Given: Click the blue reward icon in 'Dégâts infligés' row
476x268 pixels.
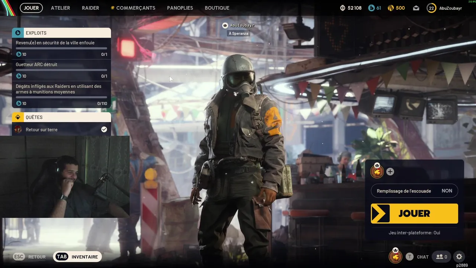Looking at the screenshot, I should point(19,103).
